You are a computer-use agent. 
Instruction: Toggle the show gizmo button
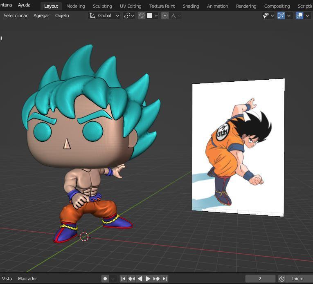[281, 16]
